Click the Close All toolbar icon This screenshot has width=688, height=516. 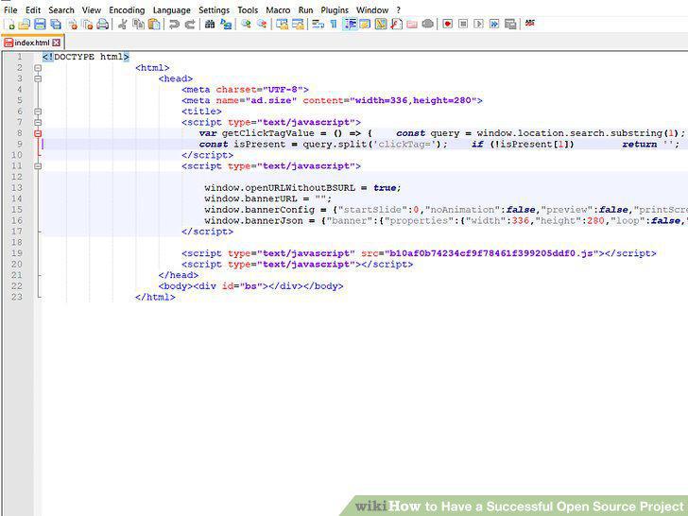tap(88, 25)
